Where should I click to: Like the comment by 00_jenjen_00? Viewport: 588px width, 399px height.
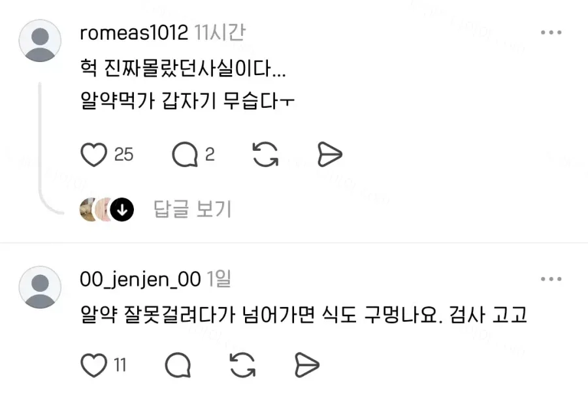point(93,365)
